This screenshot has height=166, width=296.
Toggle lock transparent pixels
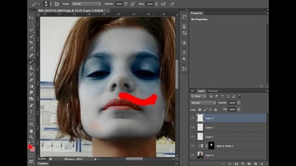point(200,110)
